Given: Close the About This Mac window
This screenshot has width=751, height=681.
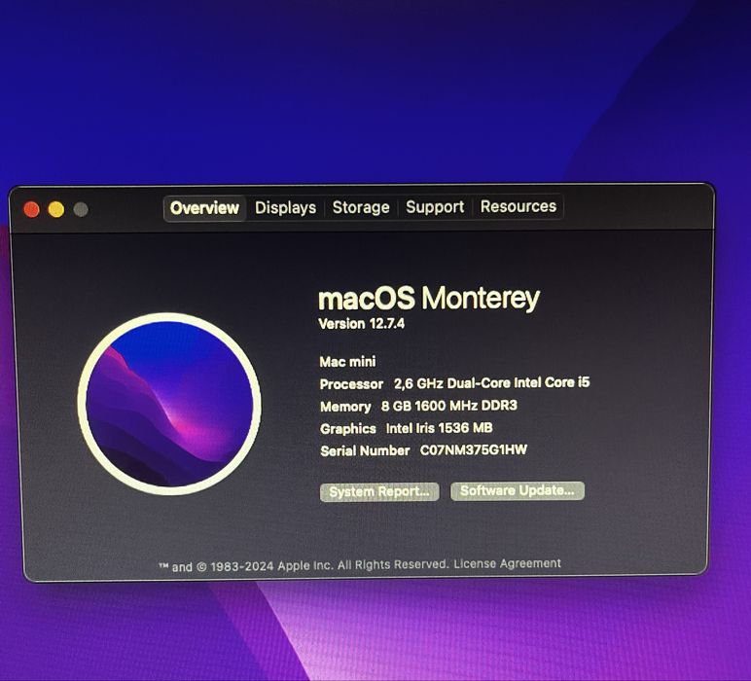Looking at the screenshot, I should pos(31,209).
